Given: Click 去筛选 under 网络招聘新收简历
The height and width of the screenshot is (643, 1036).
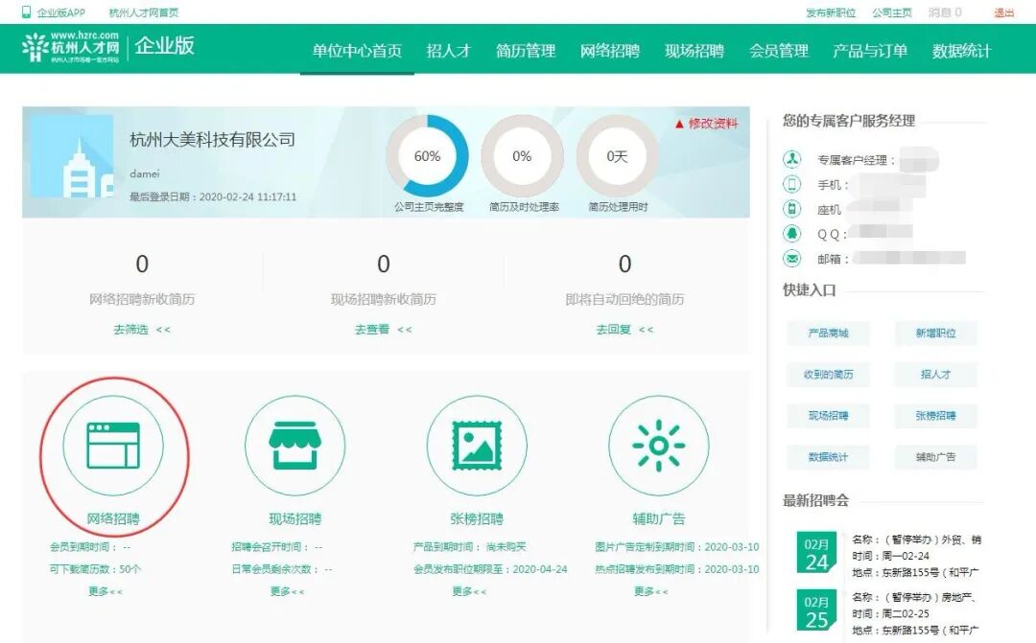Looking at the screenshot, I should [141, 330].
